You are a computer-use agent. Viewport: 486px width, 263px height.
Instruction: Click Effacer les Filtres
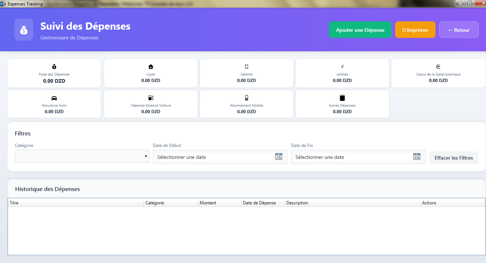point(454,158)
